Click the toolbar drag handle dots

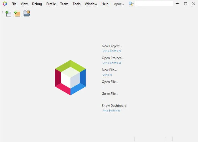[x=2, y=13]
